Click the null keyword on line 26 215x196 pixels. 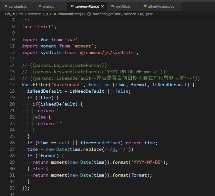[x=64, y=143]
